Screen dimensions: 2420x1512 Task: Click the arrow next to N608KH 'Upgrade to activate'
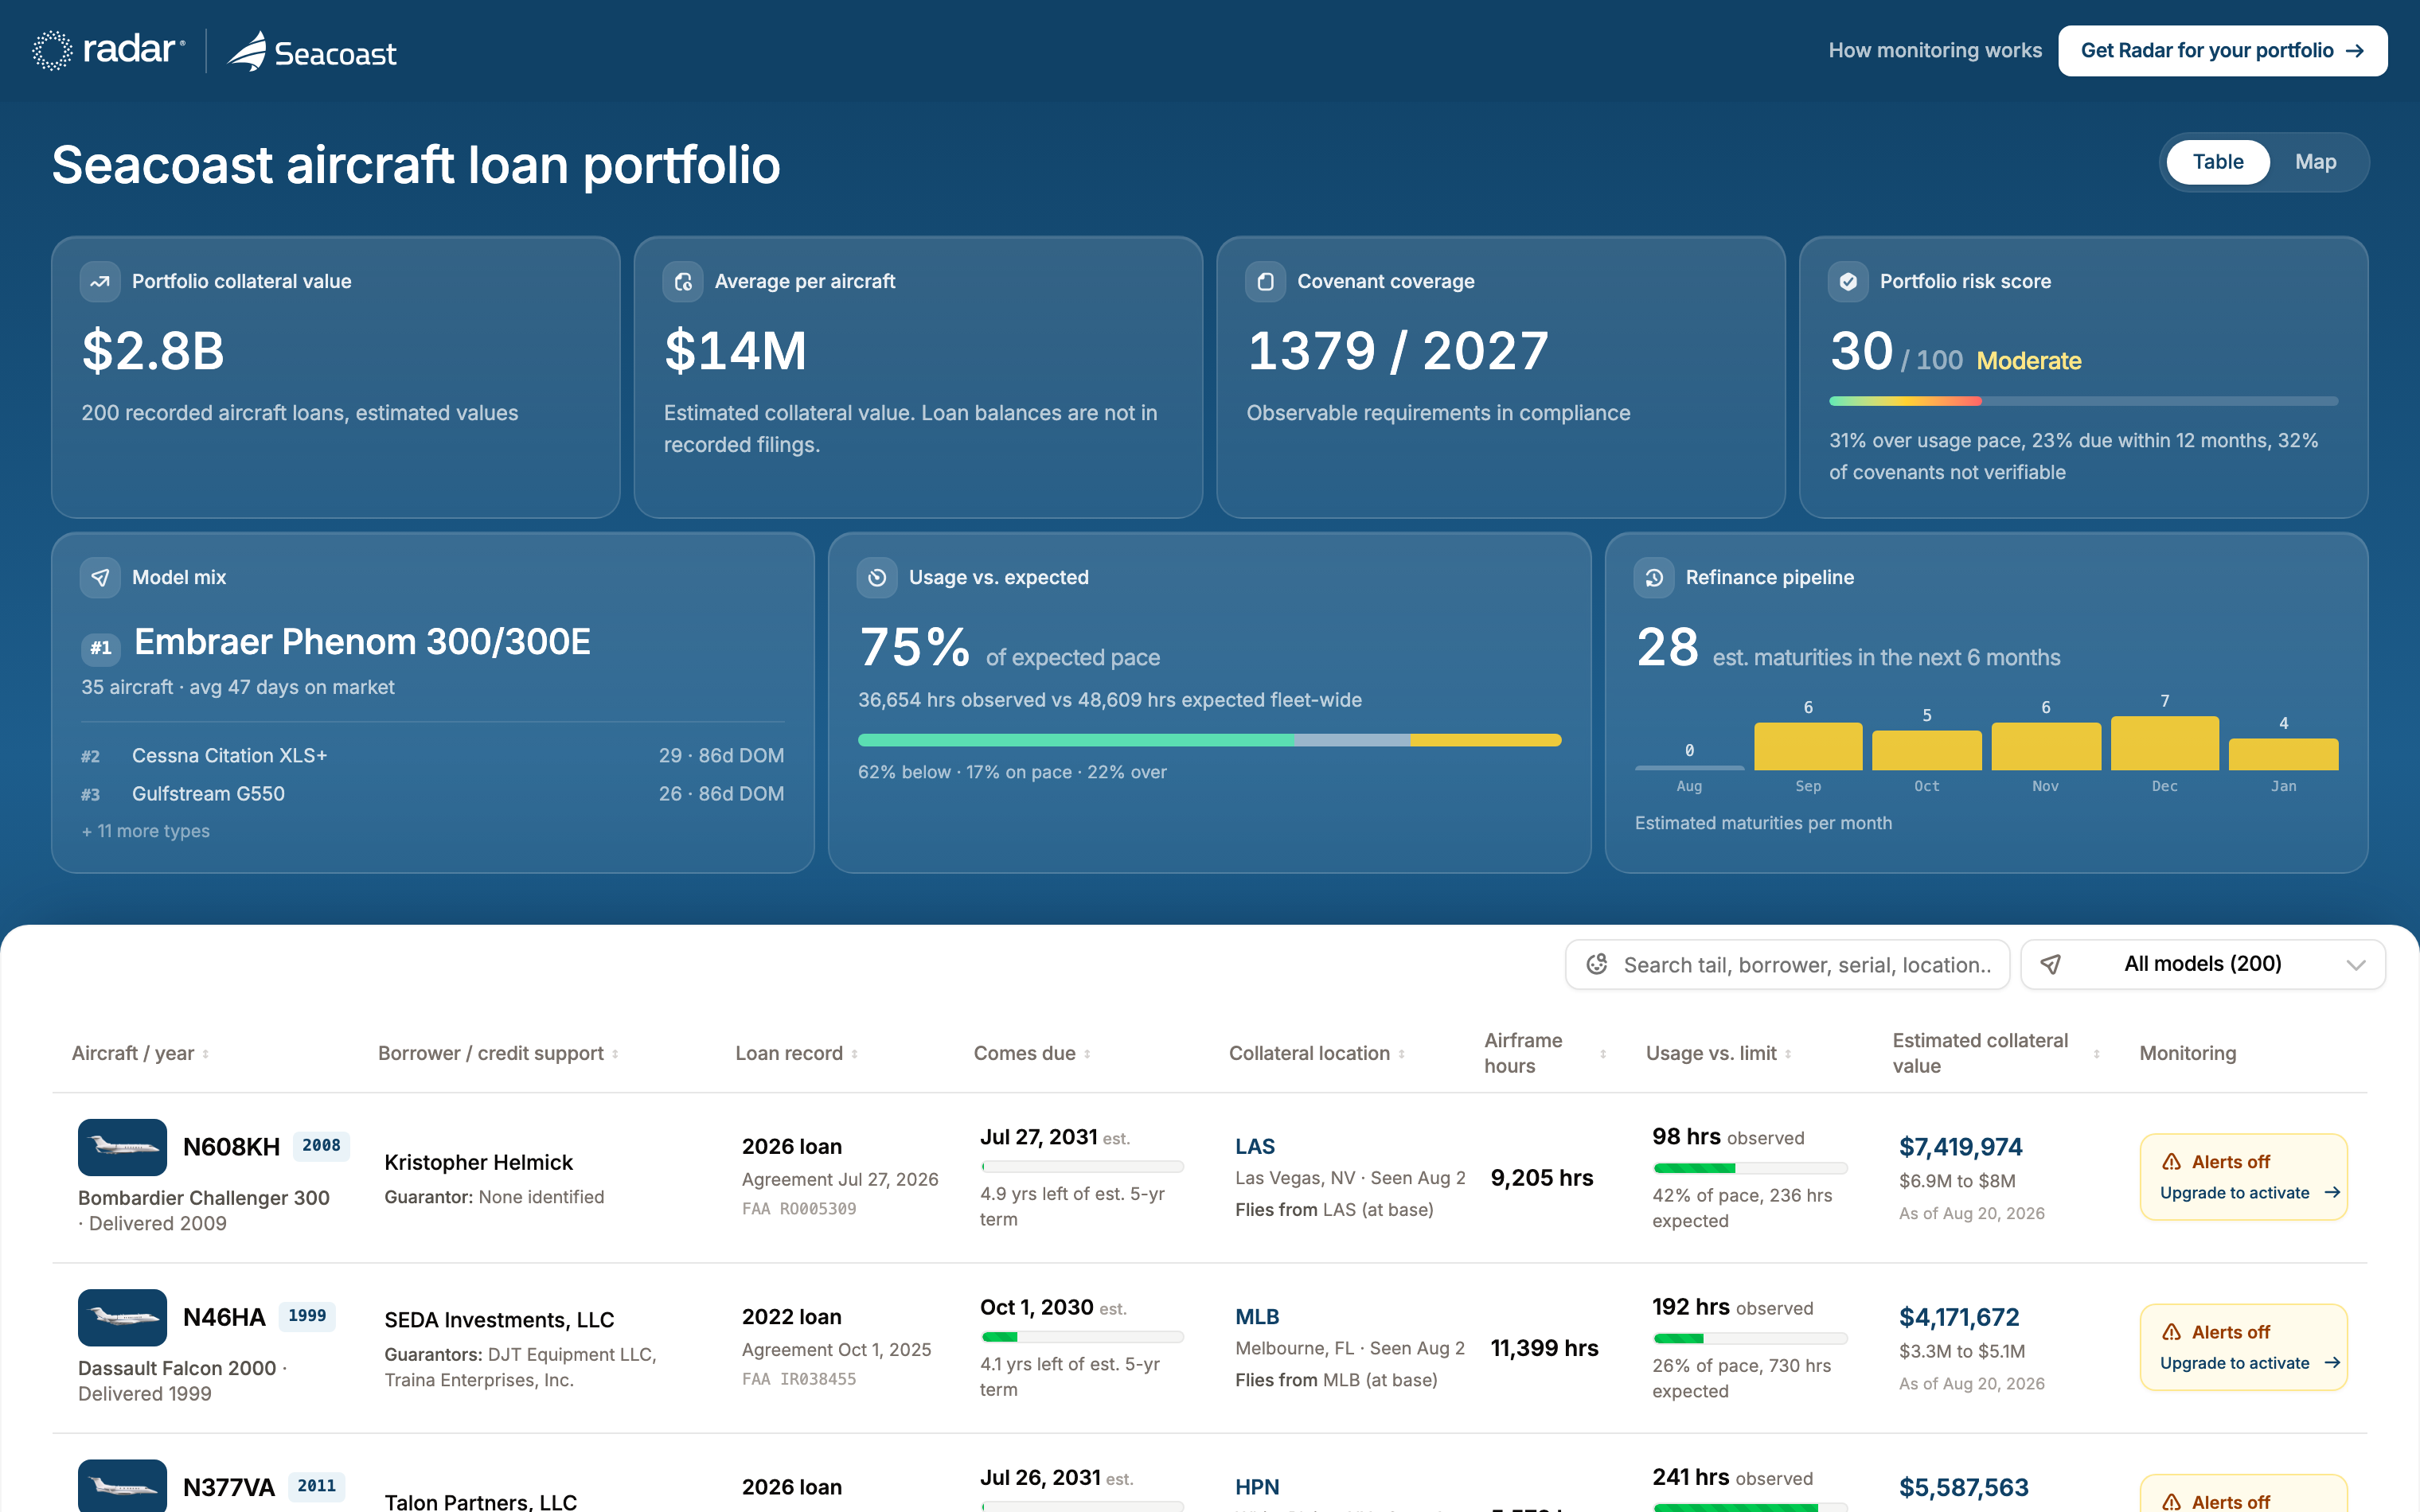[x=2332, y=1193]
